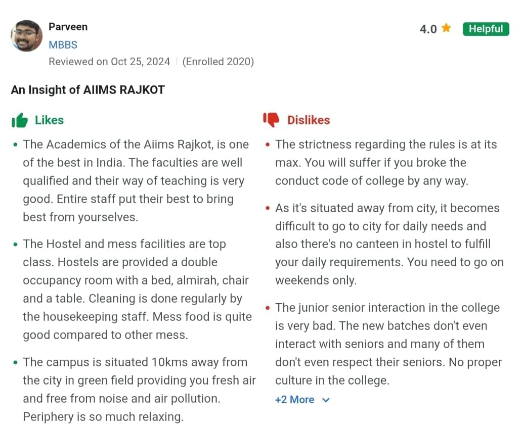This screenshot has height=431, width=522.
Task: Click the 4.0 rating number
Action: [x=427, y=29]
